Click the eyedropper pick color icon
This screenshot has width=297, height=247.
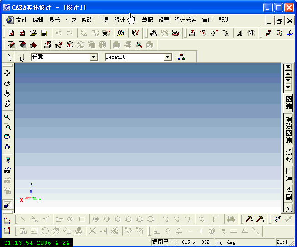277,219
